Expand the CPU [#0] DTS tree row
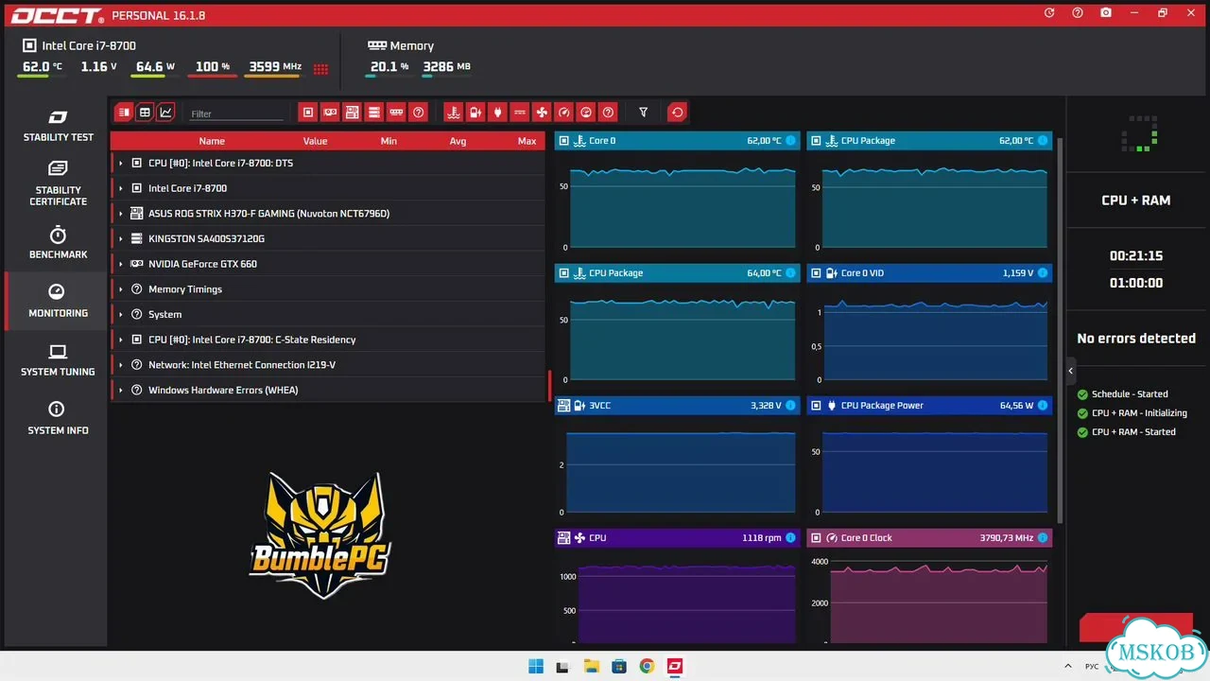 coord(121,164)
